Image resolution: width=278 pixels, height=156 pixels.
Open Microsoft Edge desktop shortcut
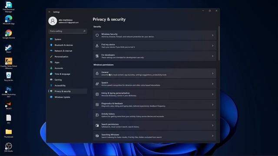(9, 20)
